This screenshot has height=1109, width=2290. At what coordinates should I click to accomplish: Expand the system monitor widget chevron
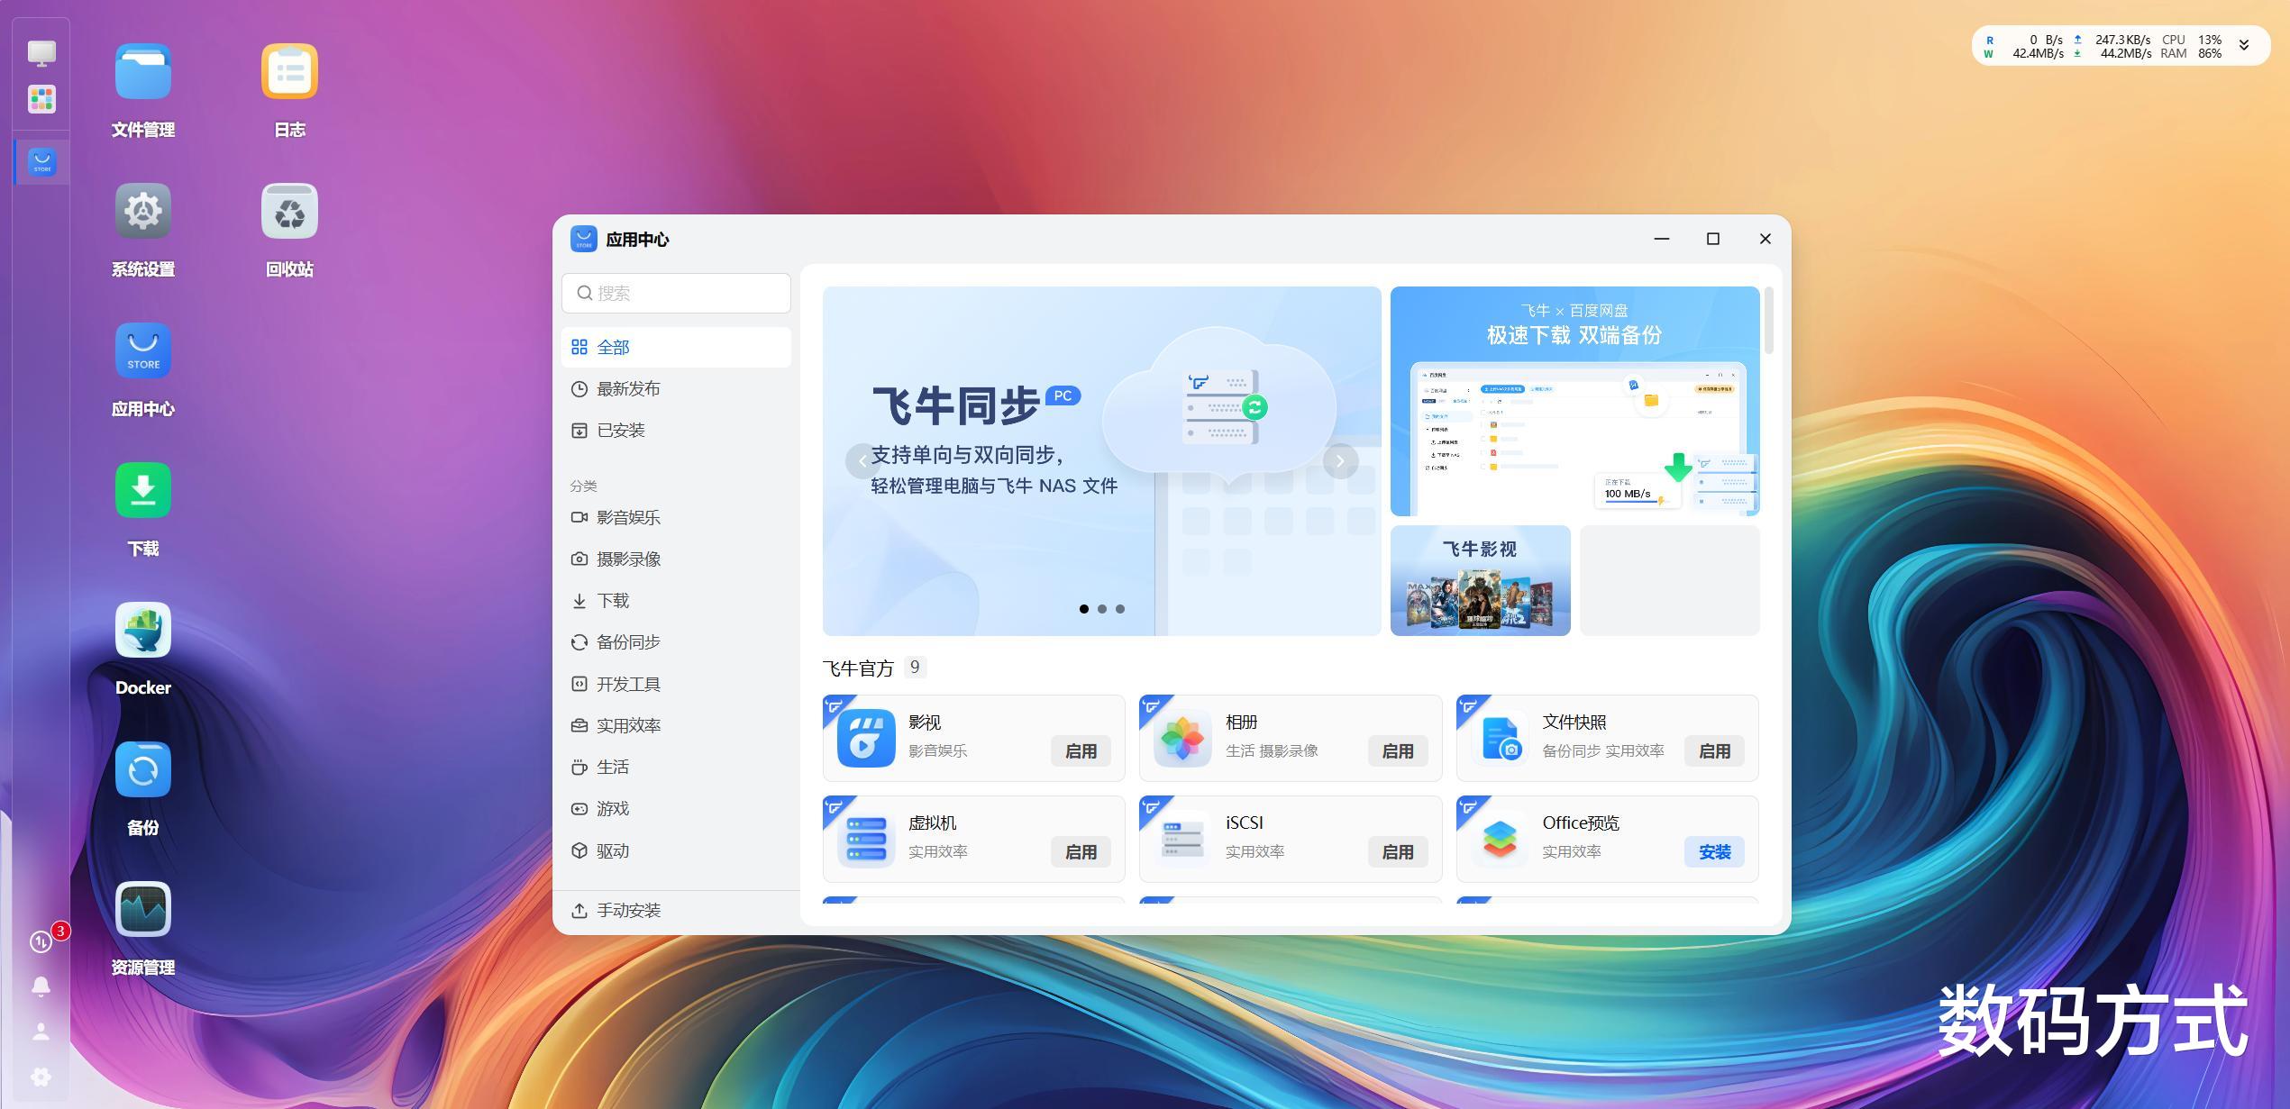(x=2244, y=46)
